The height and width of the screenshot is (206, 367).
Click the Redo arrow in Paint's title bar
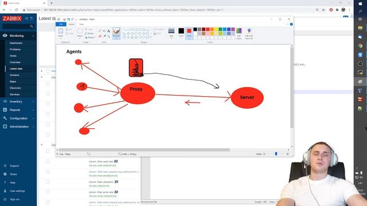pos(72,19)
